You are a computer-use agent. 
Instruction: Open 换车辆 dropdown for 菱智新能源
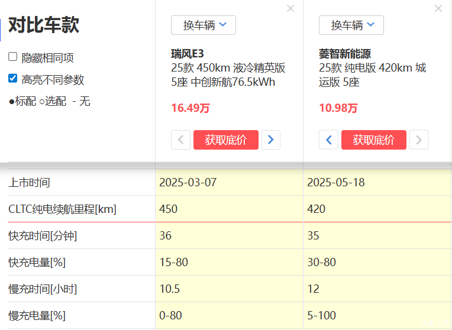tap(351, 25)
